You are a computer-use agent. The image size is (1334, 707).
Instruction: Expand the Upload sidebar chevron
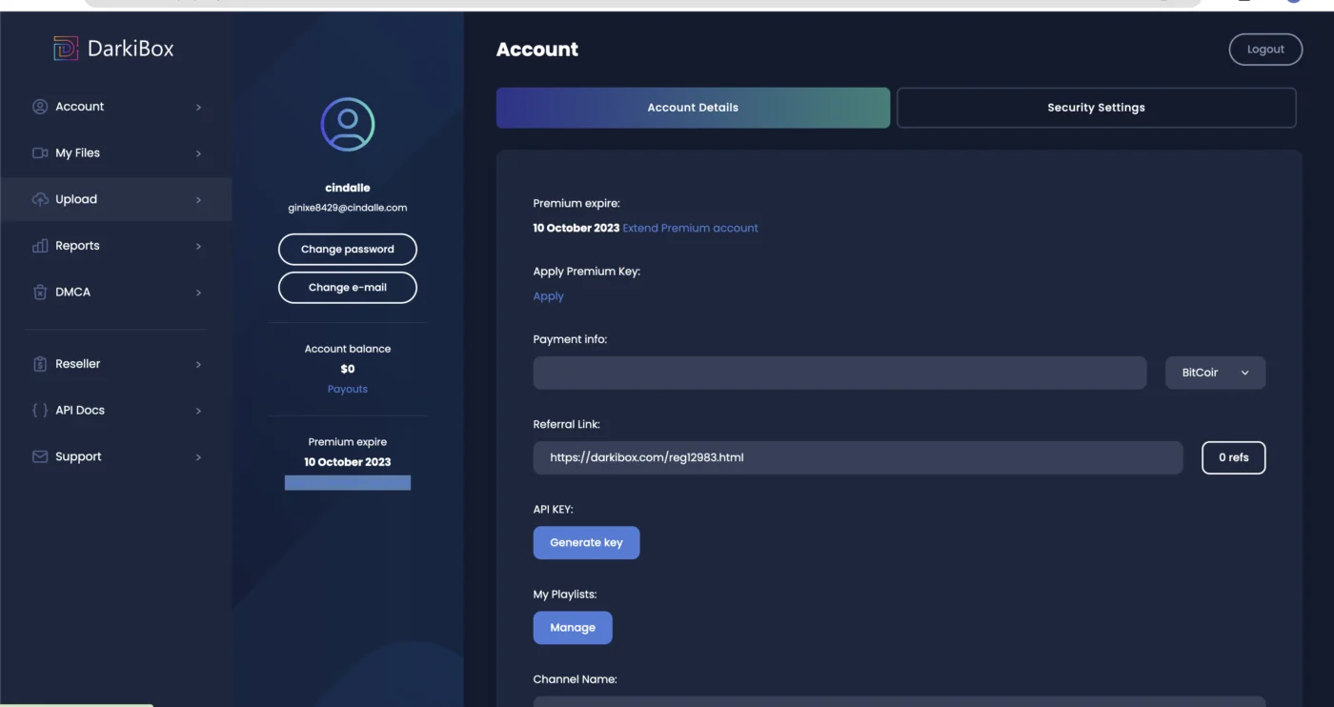(198, 200)
